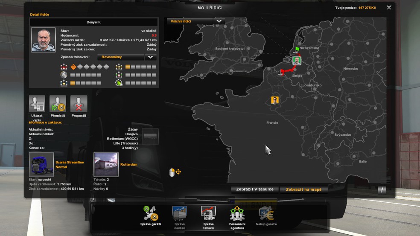
Task: Click the Detail řidiče heading
Action: [39, 15]
